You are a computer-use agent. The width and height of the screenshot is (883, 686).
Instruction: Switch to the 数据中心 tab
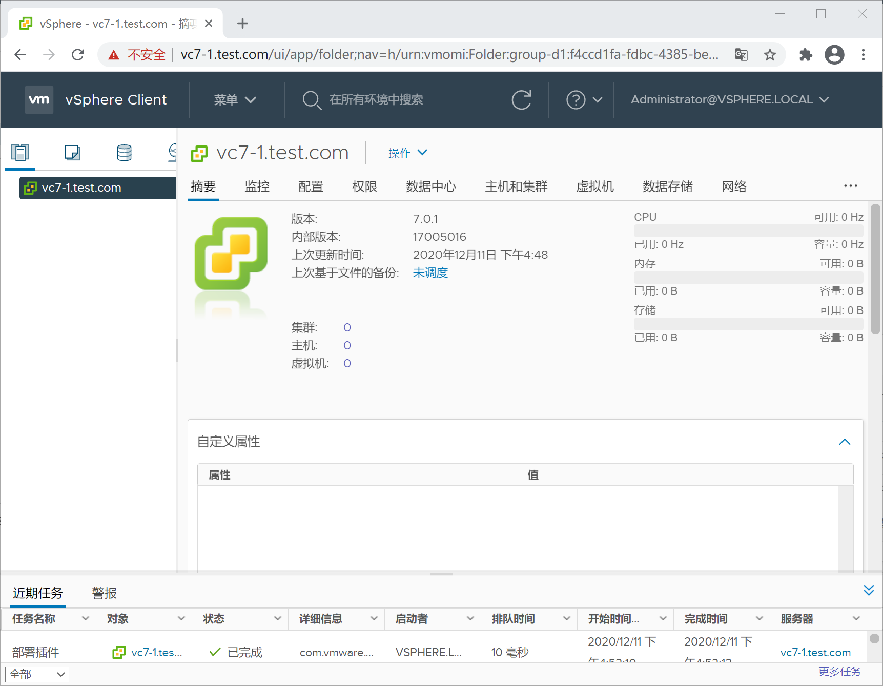pos(431,186)
